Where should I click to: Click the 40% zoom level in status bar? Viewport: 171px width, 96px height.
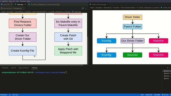(142, 95)
